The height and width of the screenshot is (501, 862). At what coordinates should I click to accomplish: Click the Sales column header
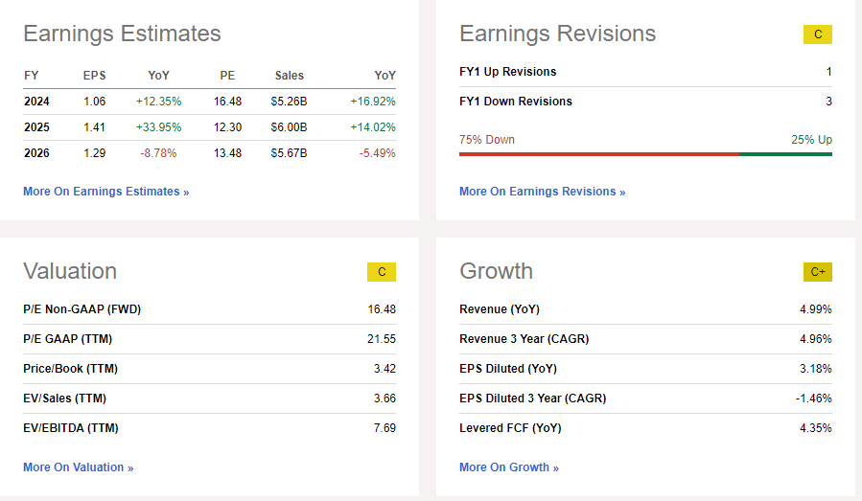(289, 76)
